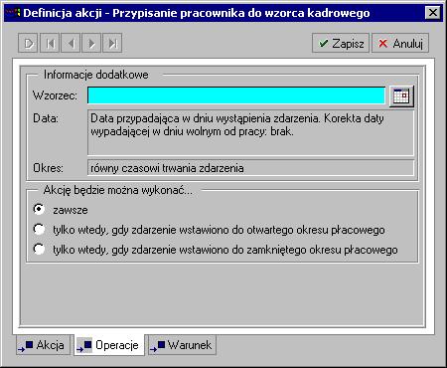Focus the cyan Wzorzec input field
Image resolution: width=447 pixels, height=368 pixels.
pyautogui.click(x=236, y=95)
